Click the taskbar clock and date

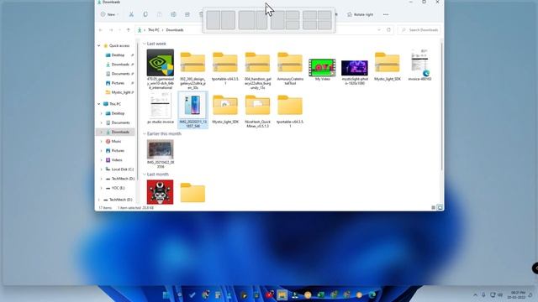tap(518, 294)
